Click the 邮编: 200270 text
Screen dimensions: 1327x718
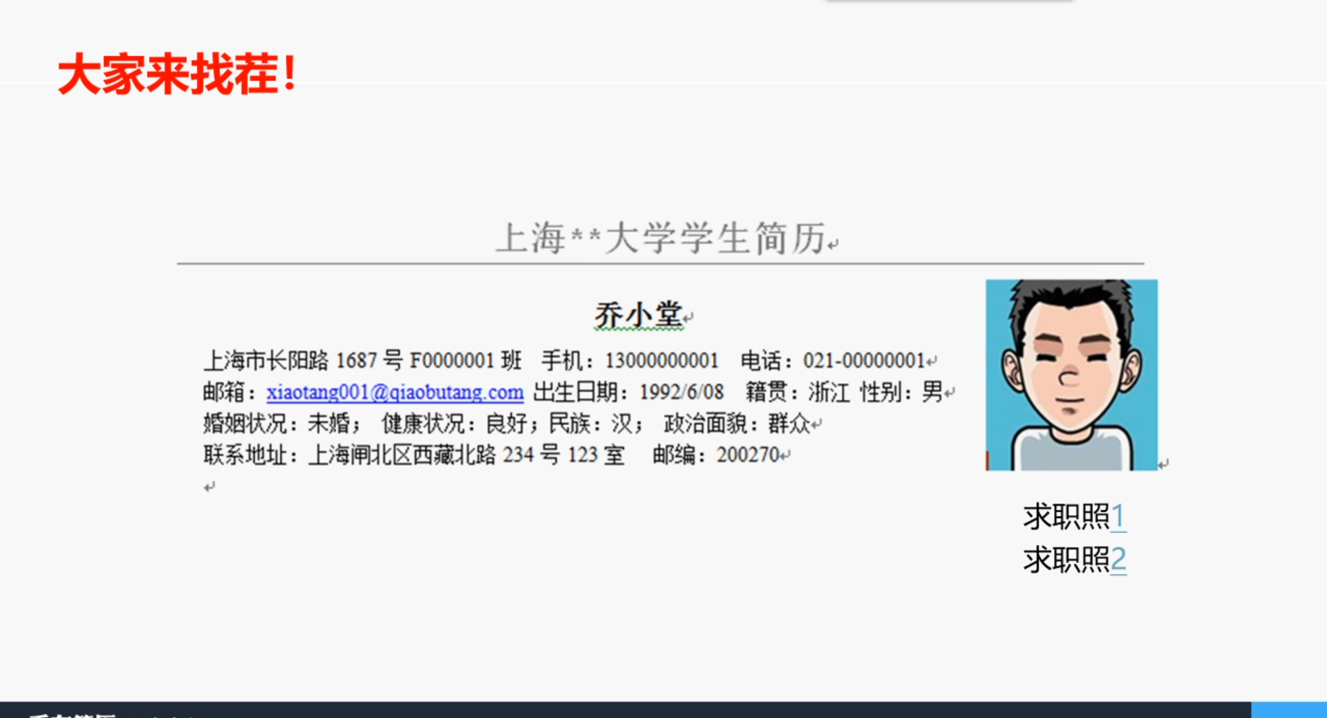pyautogui.click(x=716, y=455)
